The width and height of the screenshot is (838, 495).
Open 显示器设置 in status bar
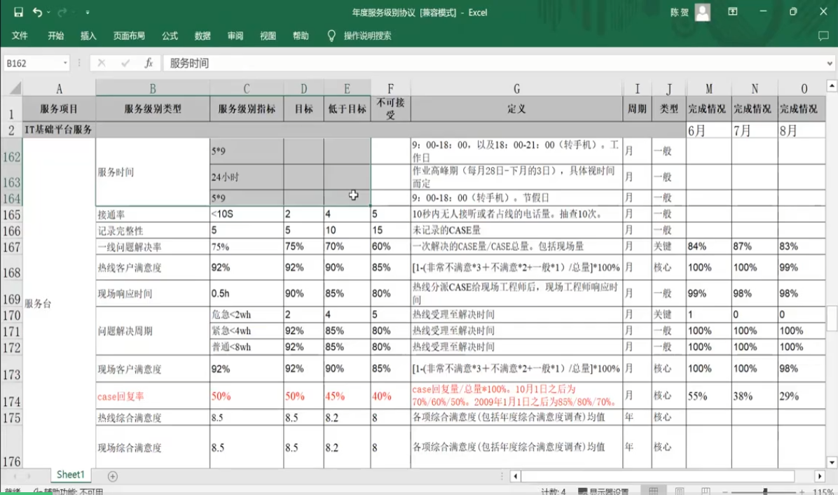point(604,491)
